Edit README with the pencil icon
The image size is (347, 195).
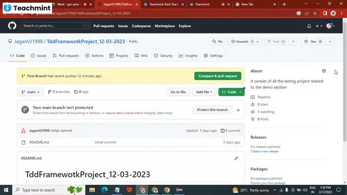click(x=236, y=159)
